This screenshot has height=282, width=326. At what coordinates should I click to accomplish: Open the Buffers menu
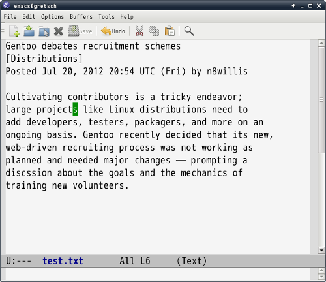tap(81, 17)
